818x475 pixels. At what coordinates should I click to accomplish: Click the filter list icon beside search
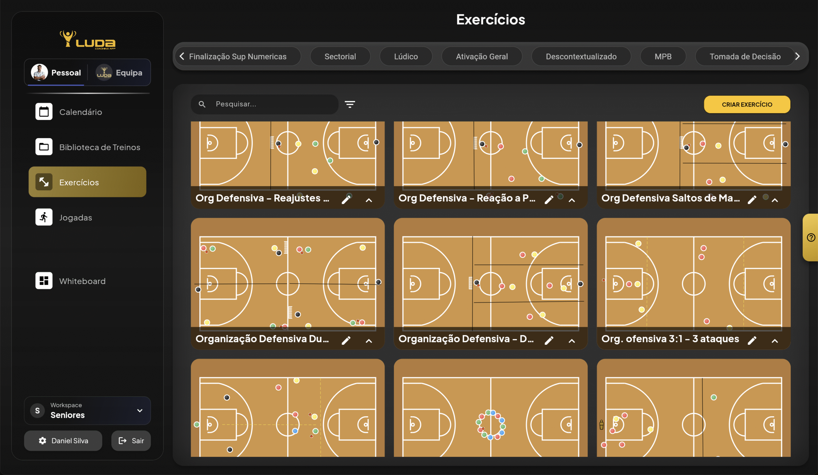tap(350, 104)
